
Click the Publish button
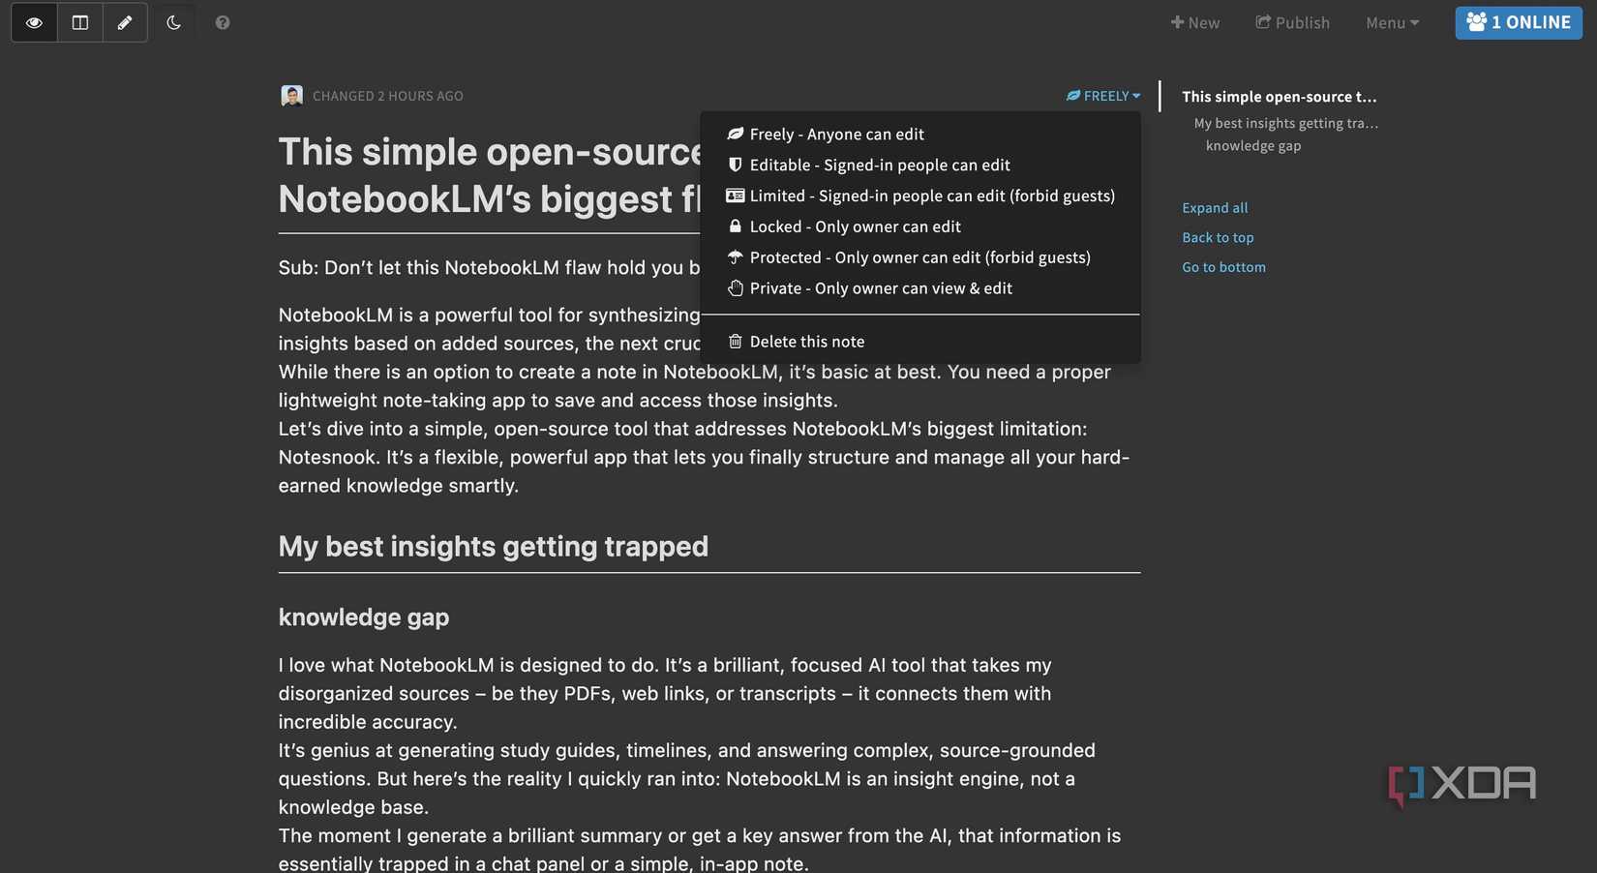click(1293, 22)
